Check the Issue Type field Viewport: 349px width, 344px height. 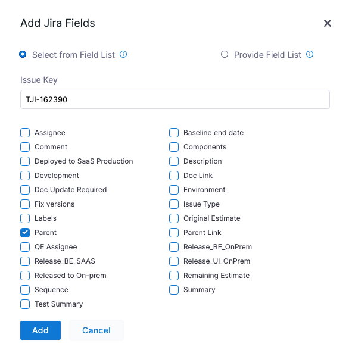(174, 204)
